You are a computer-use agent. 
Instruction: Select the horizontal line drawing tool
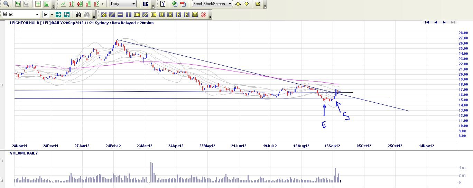(120, 14)
